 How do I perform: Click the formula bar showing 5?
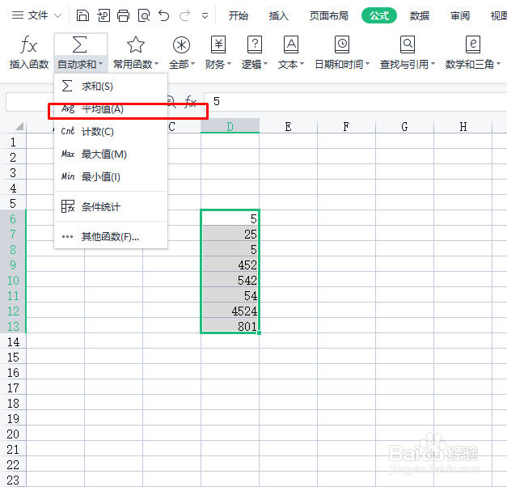coord(355,102)
